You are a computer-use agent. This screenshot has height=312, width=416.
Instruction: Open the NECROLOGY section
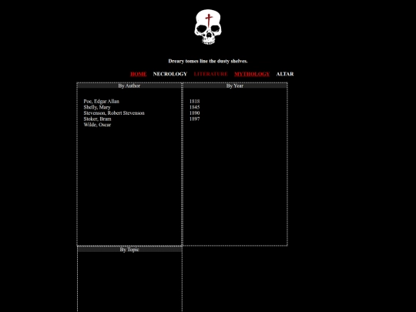tap(170, 74)
